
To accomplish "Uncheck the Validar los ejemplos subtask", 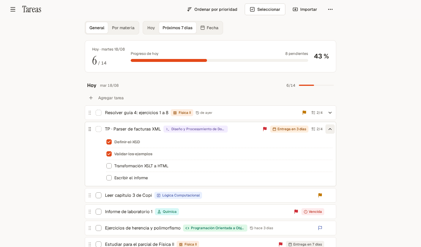I will (109, 154).
